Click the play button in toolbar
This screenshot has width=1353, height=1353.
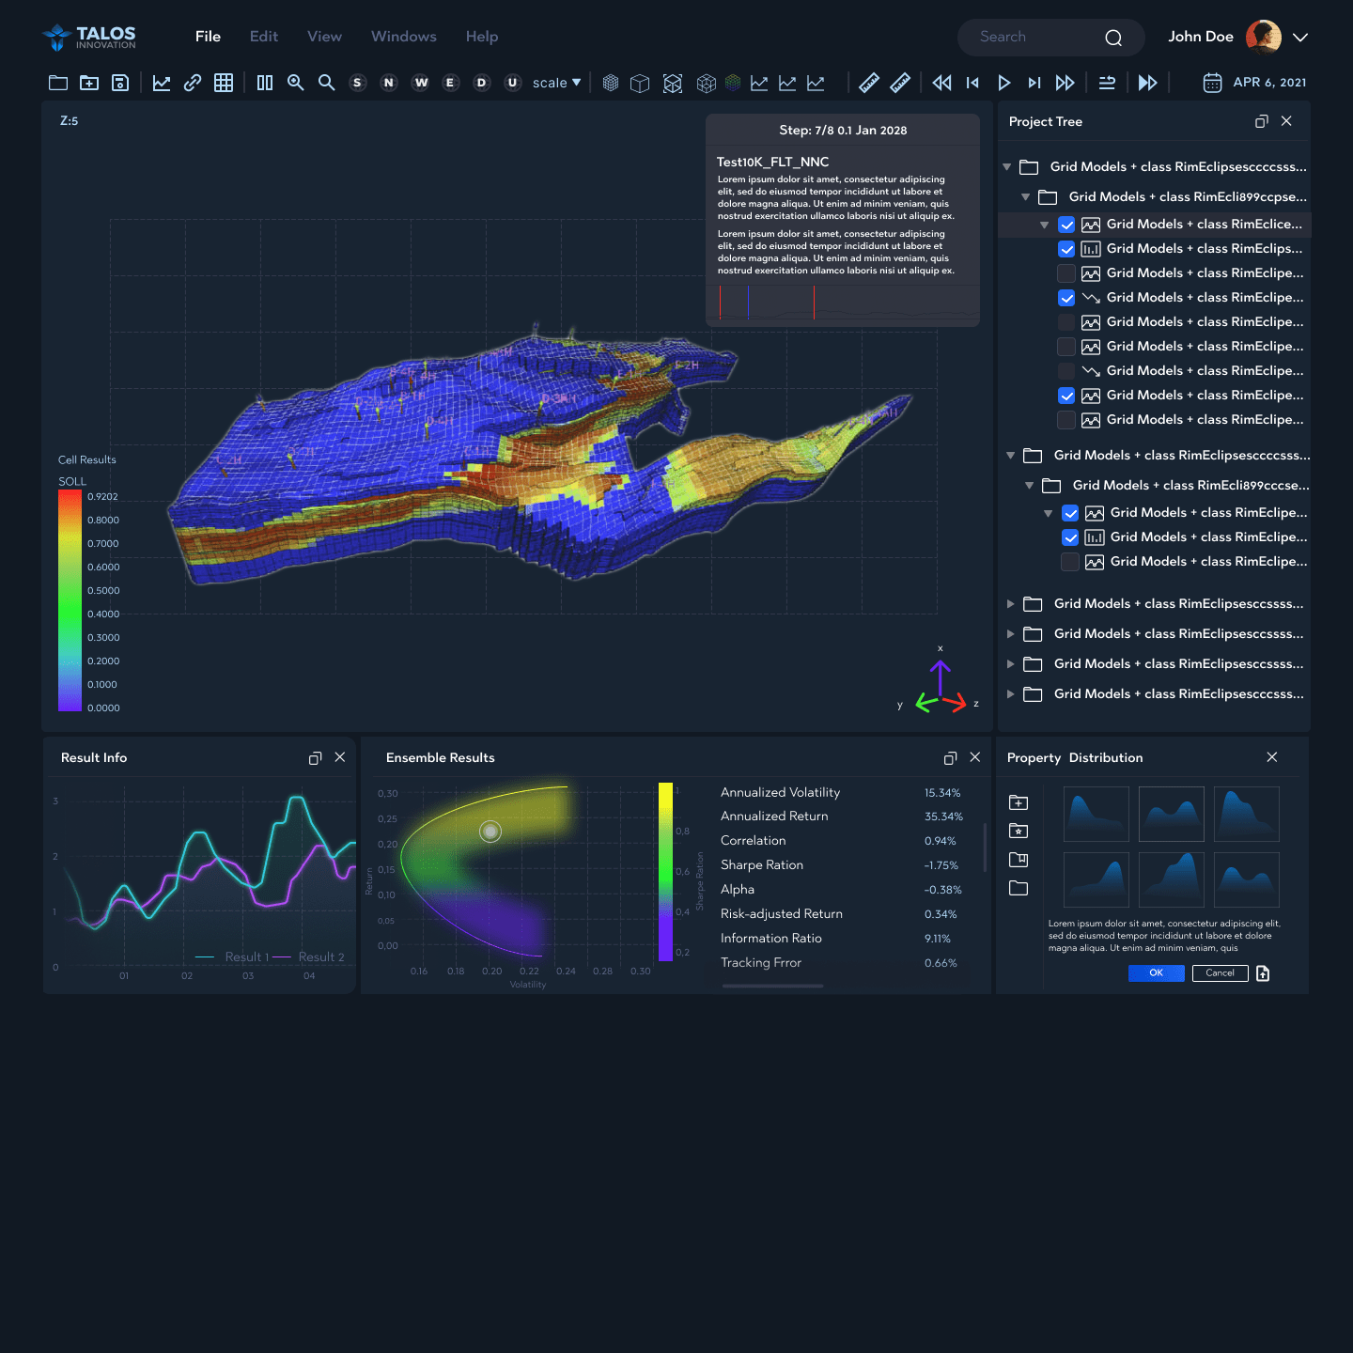1003,83
